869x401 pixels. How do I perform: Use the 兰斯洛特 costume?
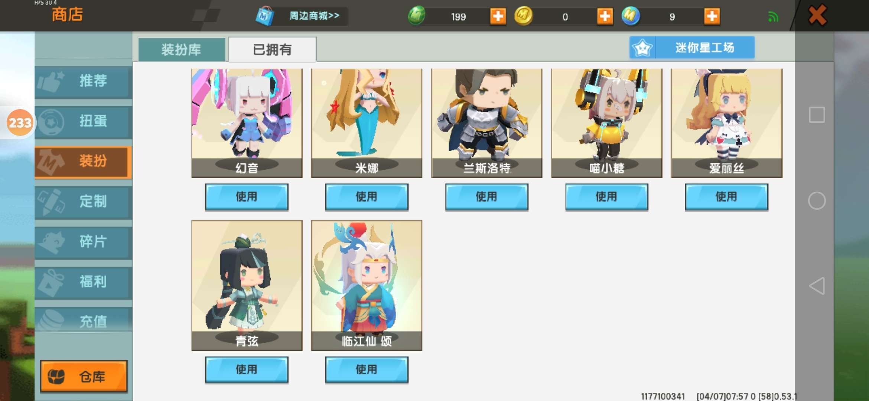point(486,197)
